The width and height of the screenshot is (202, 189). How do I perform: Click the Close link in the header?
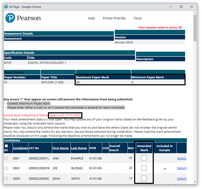pos(137,18)
